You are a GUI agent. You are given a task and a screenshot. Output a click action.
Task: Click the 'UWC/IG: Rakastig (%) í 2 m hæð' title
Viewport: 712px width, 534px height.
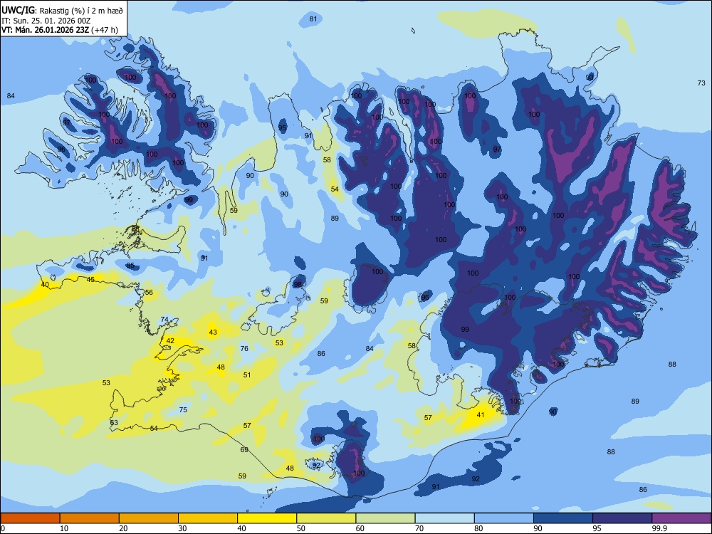tap(62, 10)
